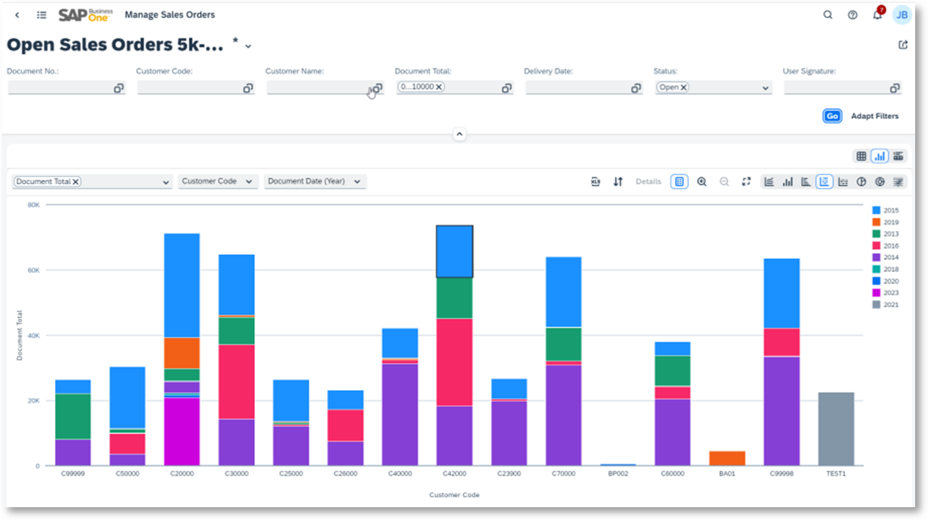Open the notifications bell
The image size is (928, 520).
pyautogui.click(x=877, y=15)
